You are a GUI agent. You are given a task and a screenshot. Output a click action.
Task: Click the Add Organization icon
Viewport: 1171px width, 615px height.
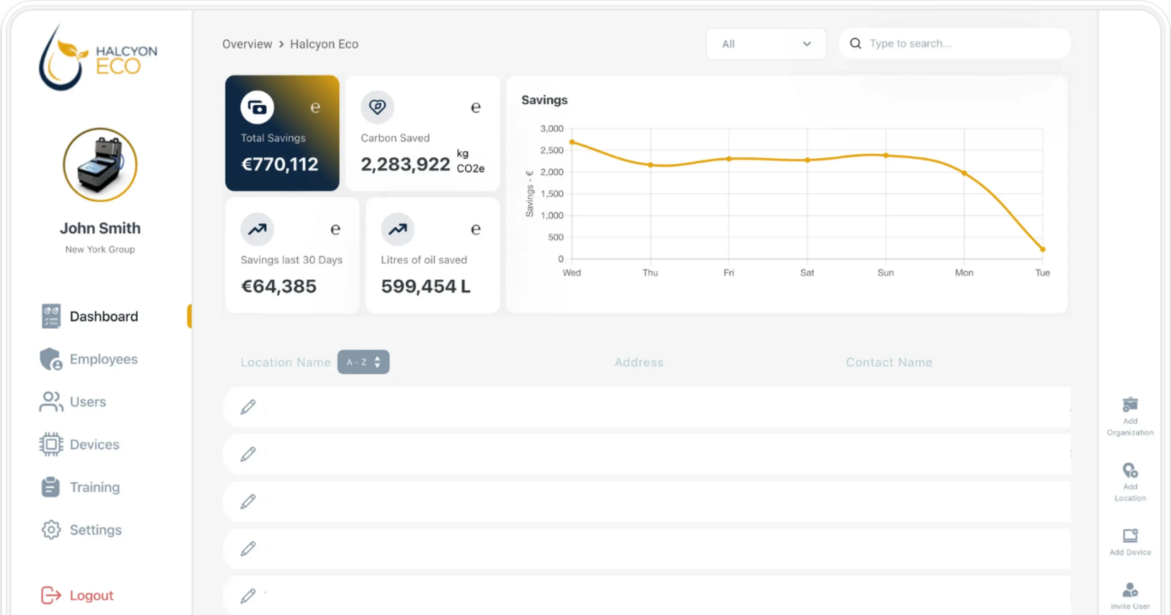[x=1130, y=405]
